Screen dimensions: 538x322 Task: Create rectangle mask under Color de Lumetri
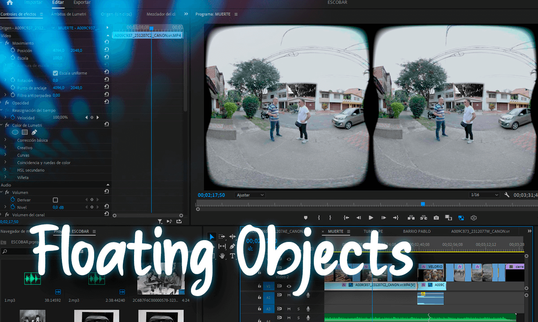(25, 132)
